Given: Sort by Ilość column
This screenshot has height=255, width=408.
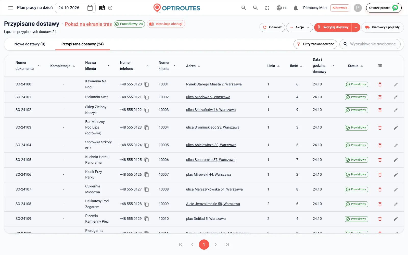Looking at the screenshot, I should [296, 66].
